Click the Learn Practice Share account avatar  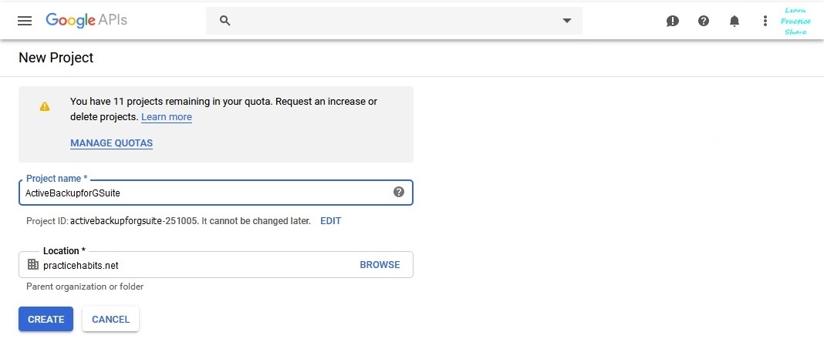coord(795,21)
